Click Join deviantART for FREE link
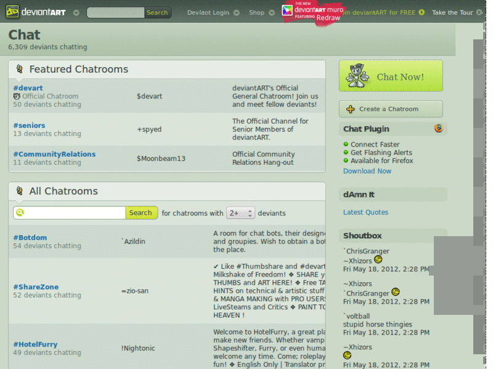The width and height of the screenshot is (493, 369). click(379, 12)
